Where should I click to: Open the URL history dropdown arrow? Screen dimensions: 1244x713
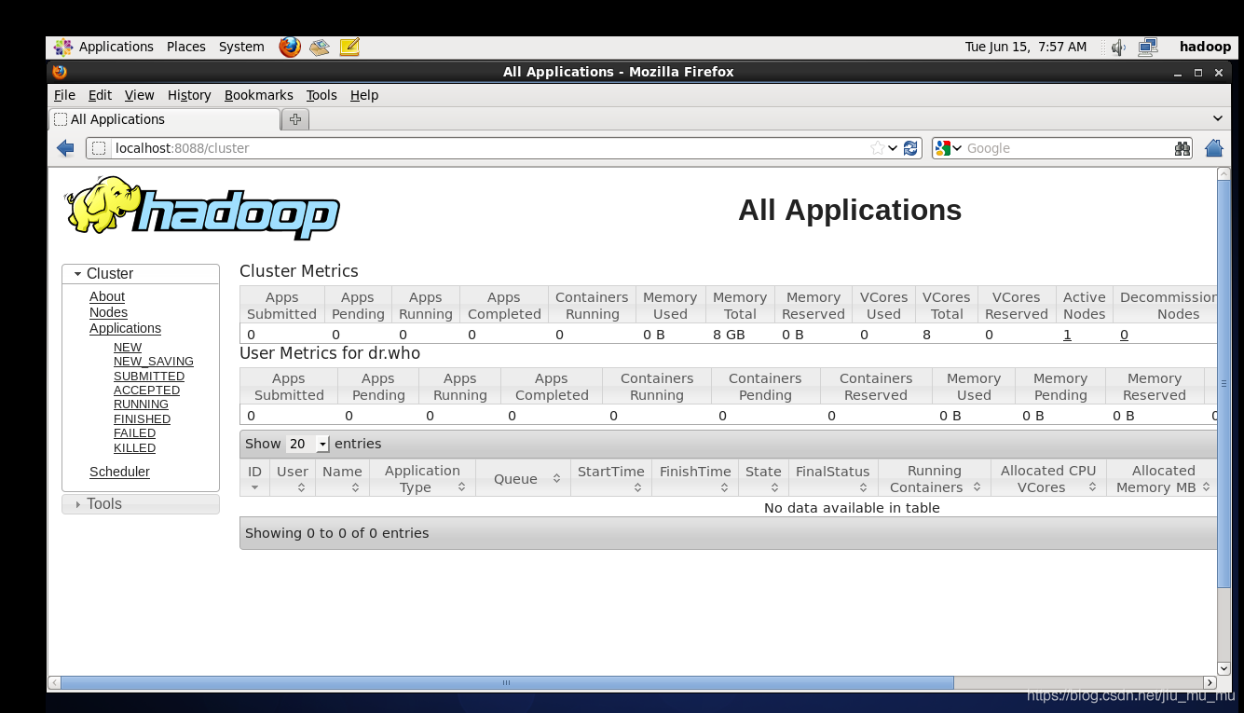pyautogui.click(x=893, y=148)
